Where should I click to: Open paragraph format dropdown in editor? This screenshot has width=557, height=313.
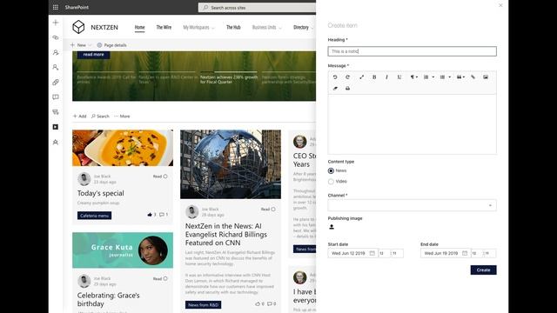click(414, 77)
